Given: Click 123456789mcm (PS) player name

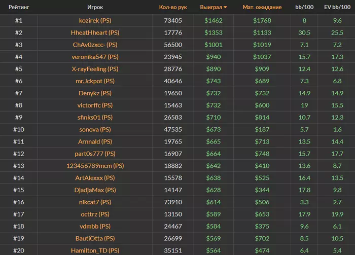Looking at the screenshot, I should point(95,166).
